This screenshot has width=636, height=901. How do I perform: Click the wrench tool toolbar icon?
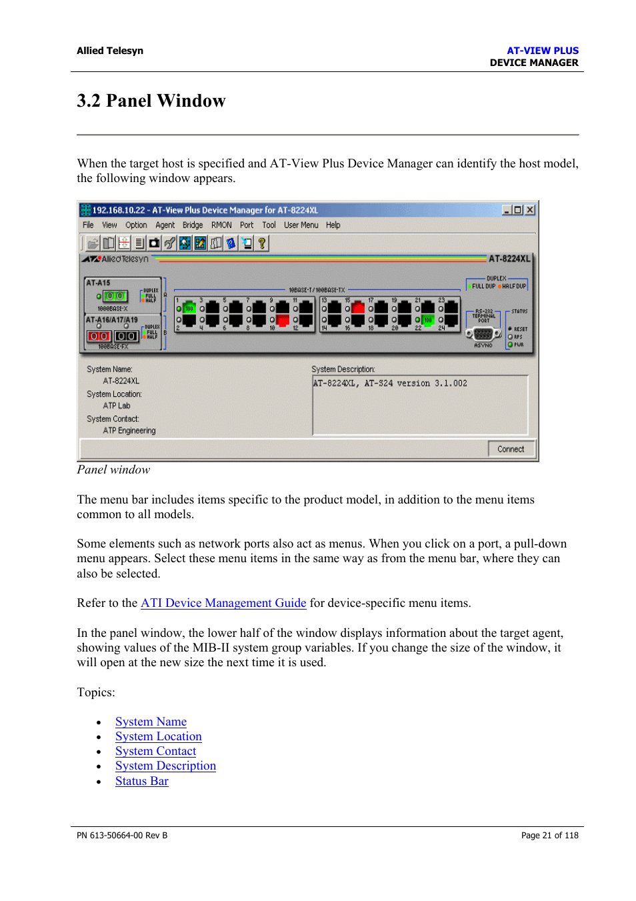point(170,243)
